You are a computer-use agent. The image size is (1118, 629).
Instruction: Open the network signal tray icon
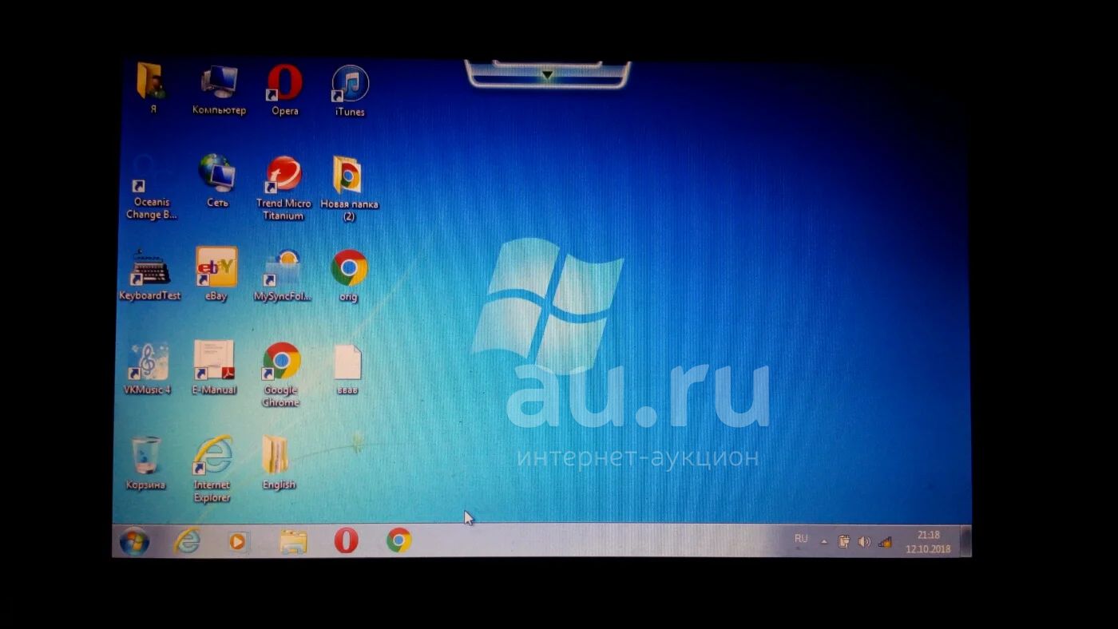tap(884, 542)
